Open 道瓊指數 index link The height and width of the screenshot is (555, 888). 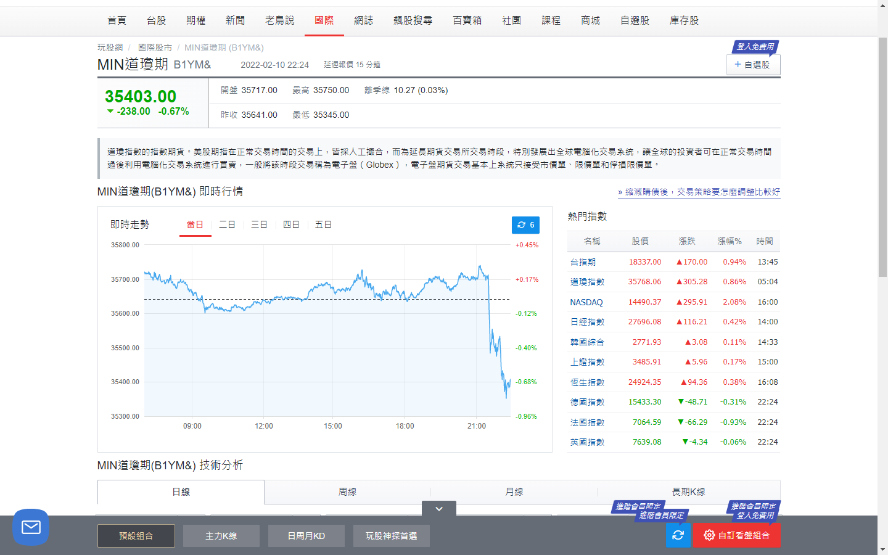[587, 282]
